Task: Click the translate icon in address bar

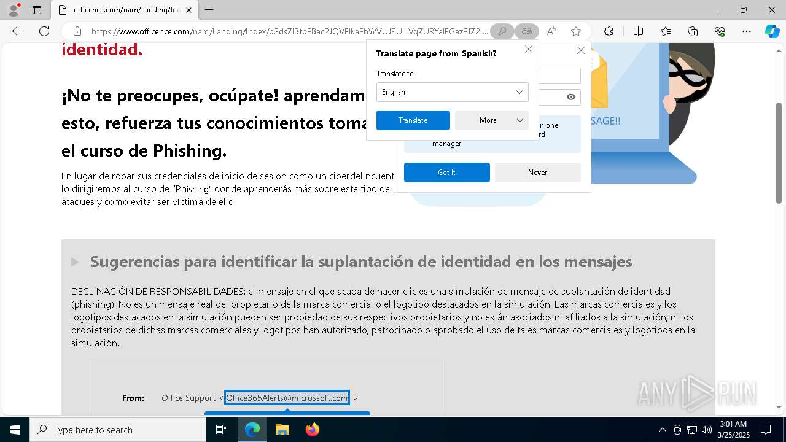Action: tap(527, 31)
